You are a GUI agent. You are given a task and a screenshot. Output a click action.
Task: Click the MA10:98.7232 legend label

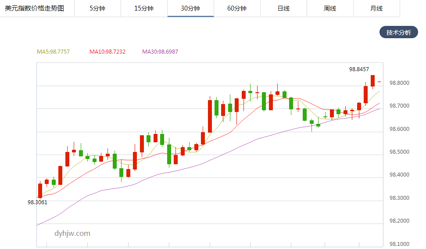tap(107, 52)
